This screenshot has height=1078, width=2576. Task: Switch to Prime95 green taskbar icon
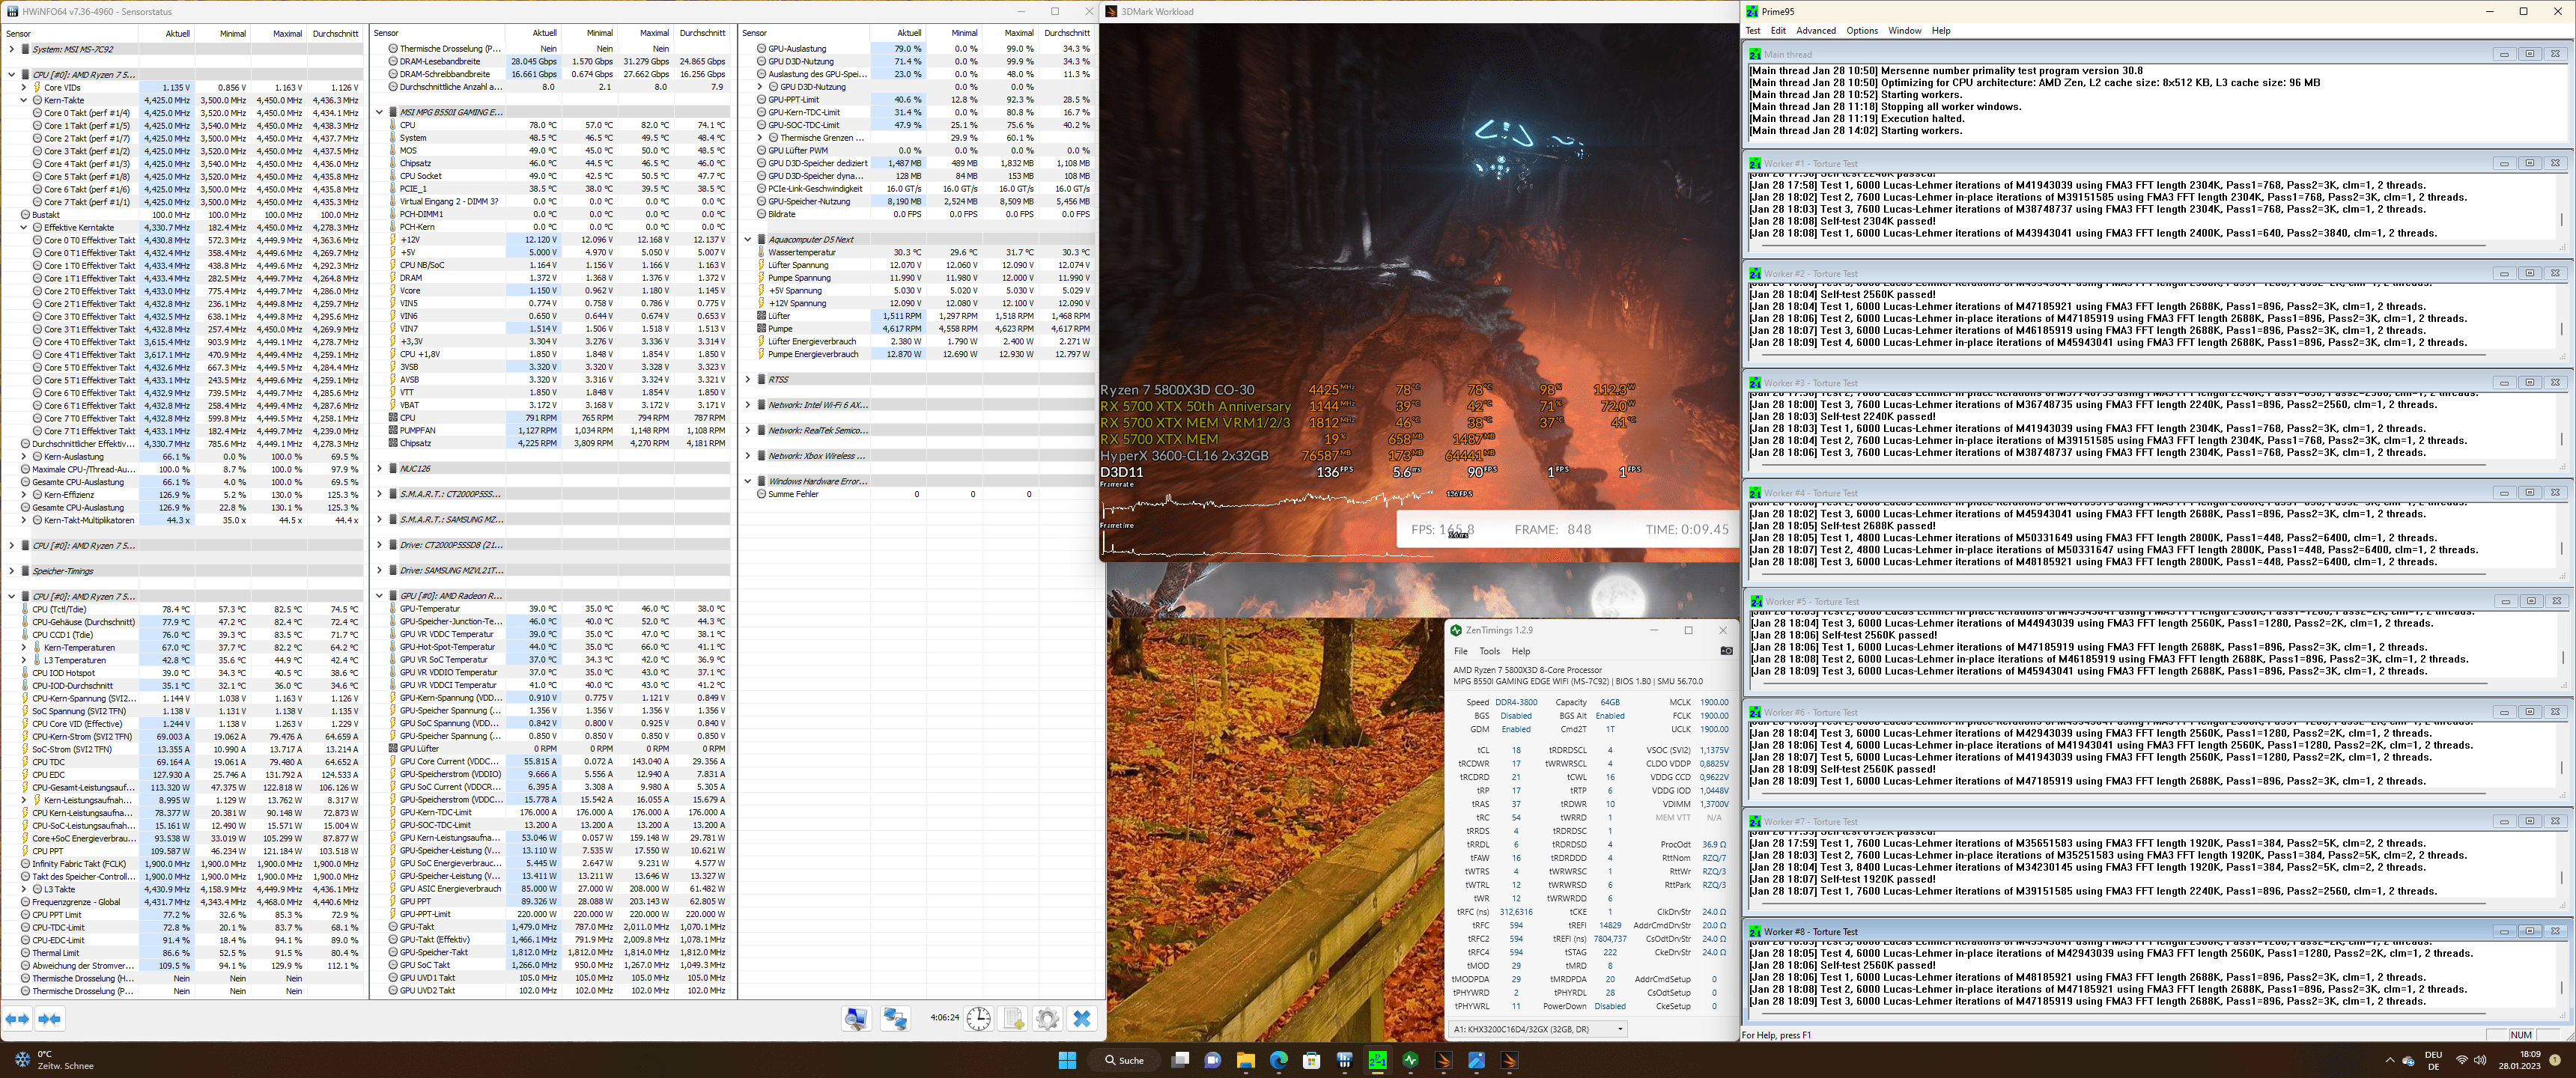[x=1378, y=1060]
